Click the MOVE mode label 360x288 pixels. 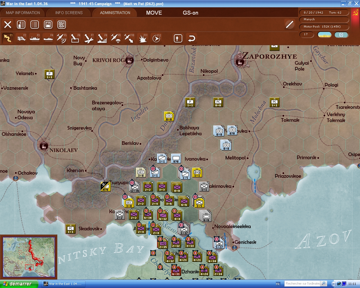coord(154,13)
